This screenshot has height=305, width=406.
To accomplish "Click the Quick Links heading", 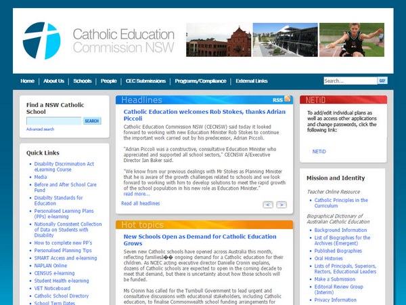I will pyautogui.click(x=43, y=152).
